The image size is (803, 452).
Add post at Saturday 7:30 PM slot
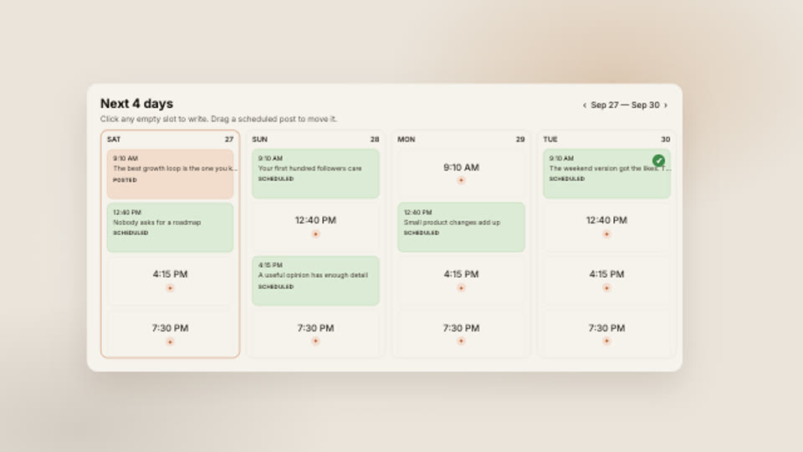(x=170, y=342)
